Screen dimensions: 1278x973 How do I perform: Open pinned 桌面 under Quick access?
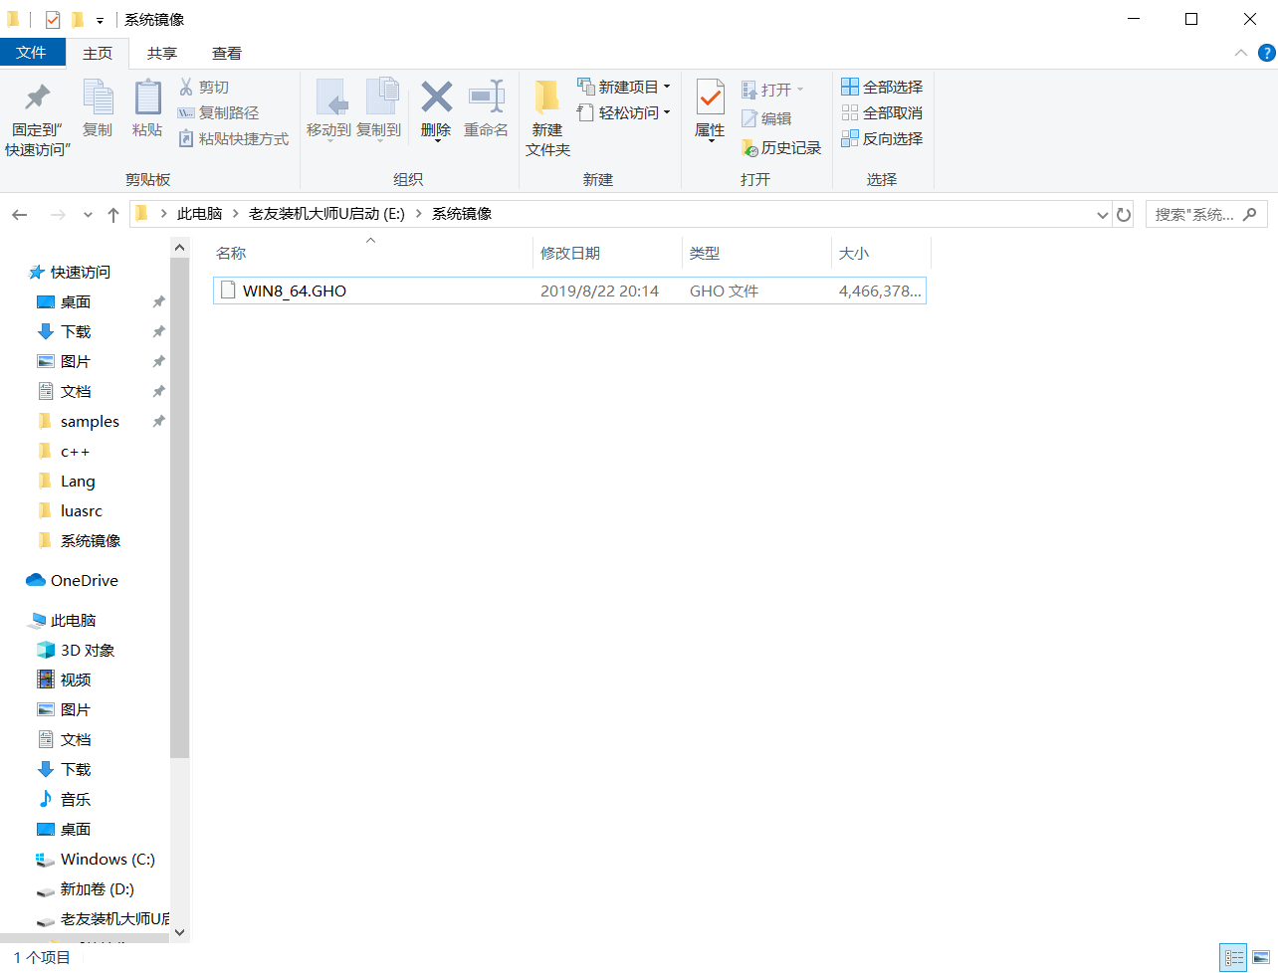click(76, 302)
